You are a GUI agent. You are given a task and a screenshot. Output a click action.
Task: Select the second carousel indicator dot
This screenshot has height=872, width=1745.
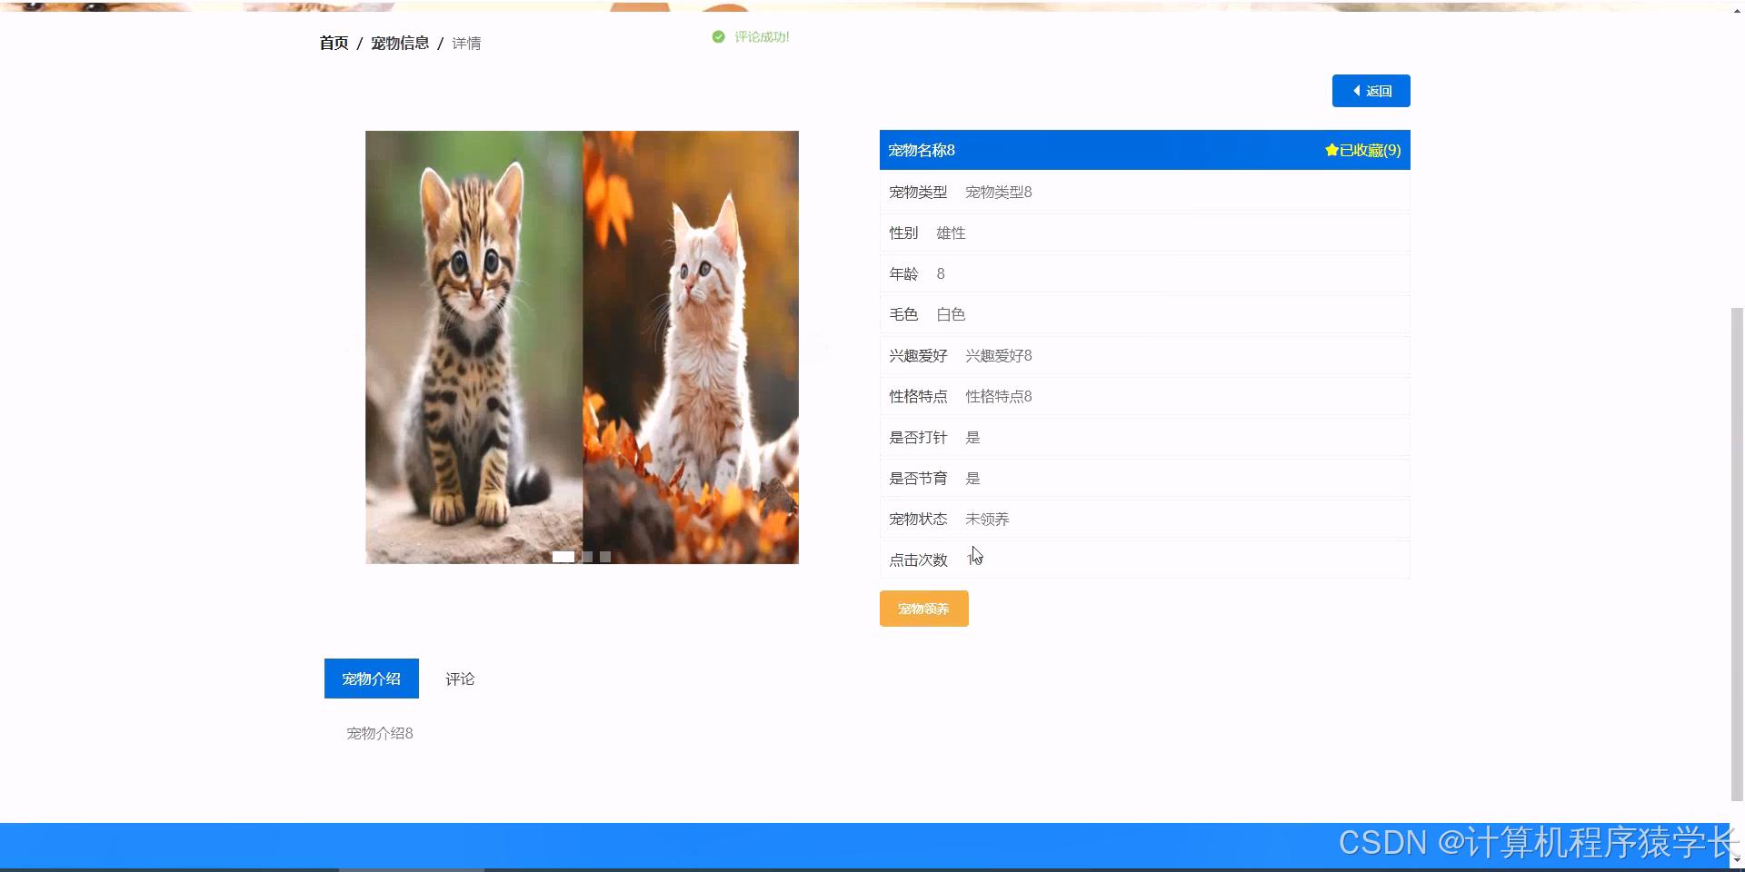pyautogui.click(x=586, y=557)
